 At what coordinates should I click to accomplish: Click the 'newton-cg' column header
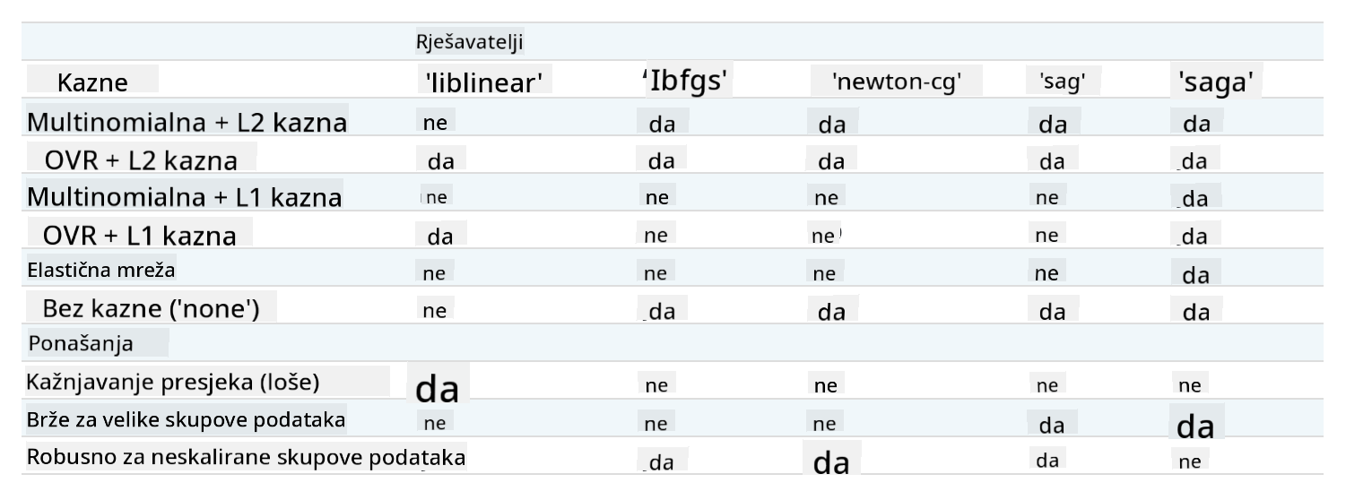pyautogui.click(x=897, y=82)
